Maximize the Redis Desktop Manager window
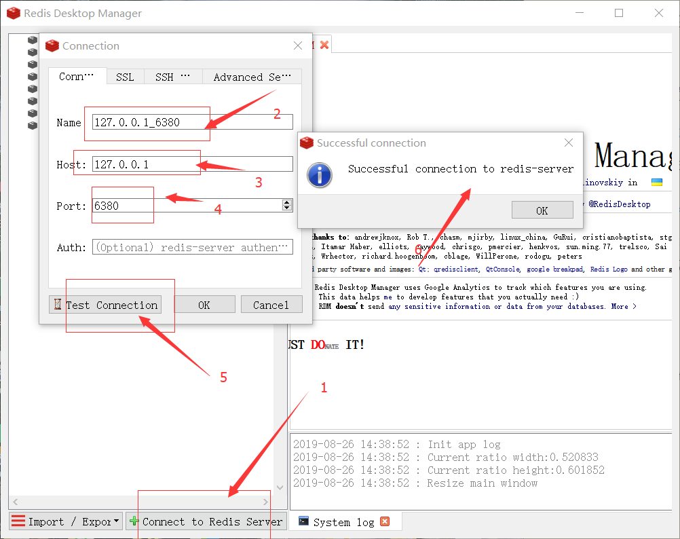The height and width of the screenshot is (539, 680). 619,13
